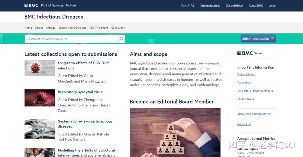
Task: Click the stacked papers thumbnail image
Action: [40, 129]
